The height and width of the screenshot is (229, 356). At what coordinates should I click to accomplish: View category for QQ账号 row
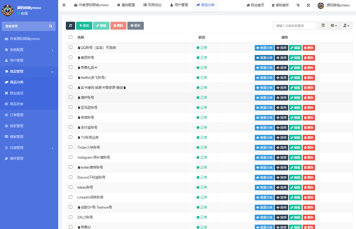pyautogui.click(x=264, y=48)
